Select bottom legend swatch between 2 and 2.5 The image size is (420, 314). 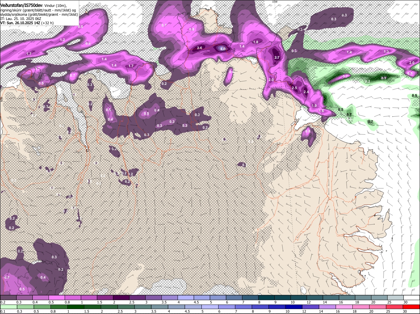tap(109, 307)
